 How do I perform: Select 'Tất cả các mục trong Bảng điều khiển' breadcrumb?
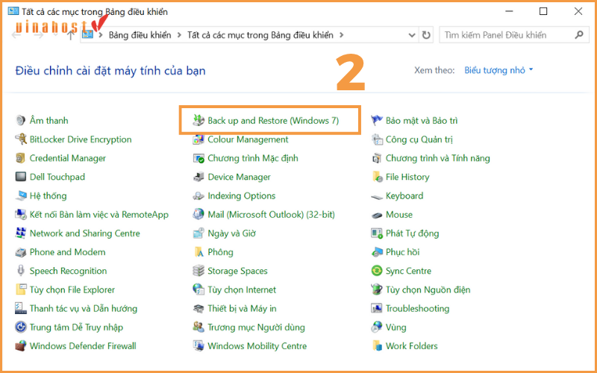point(261,35)
